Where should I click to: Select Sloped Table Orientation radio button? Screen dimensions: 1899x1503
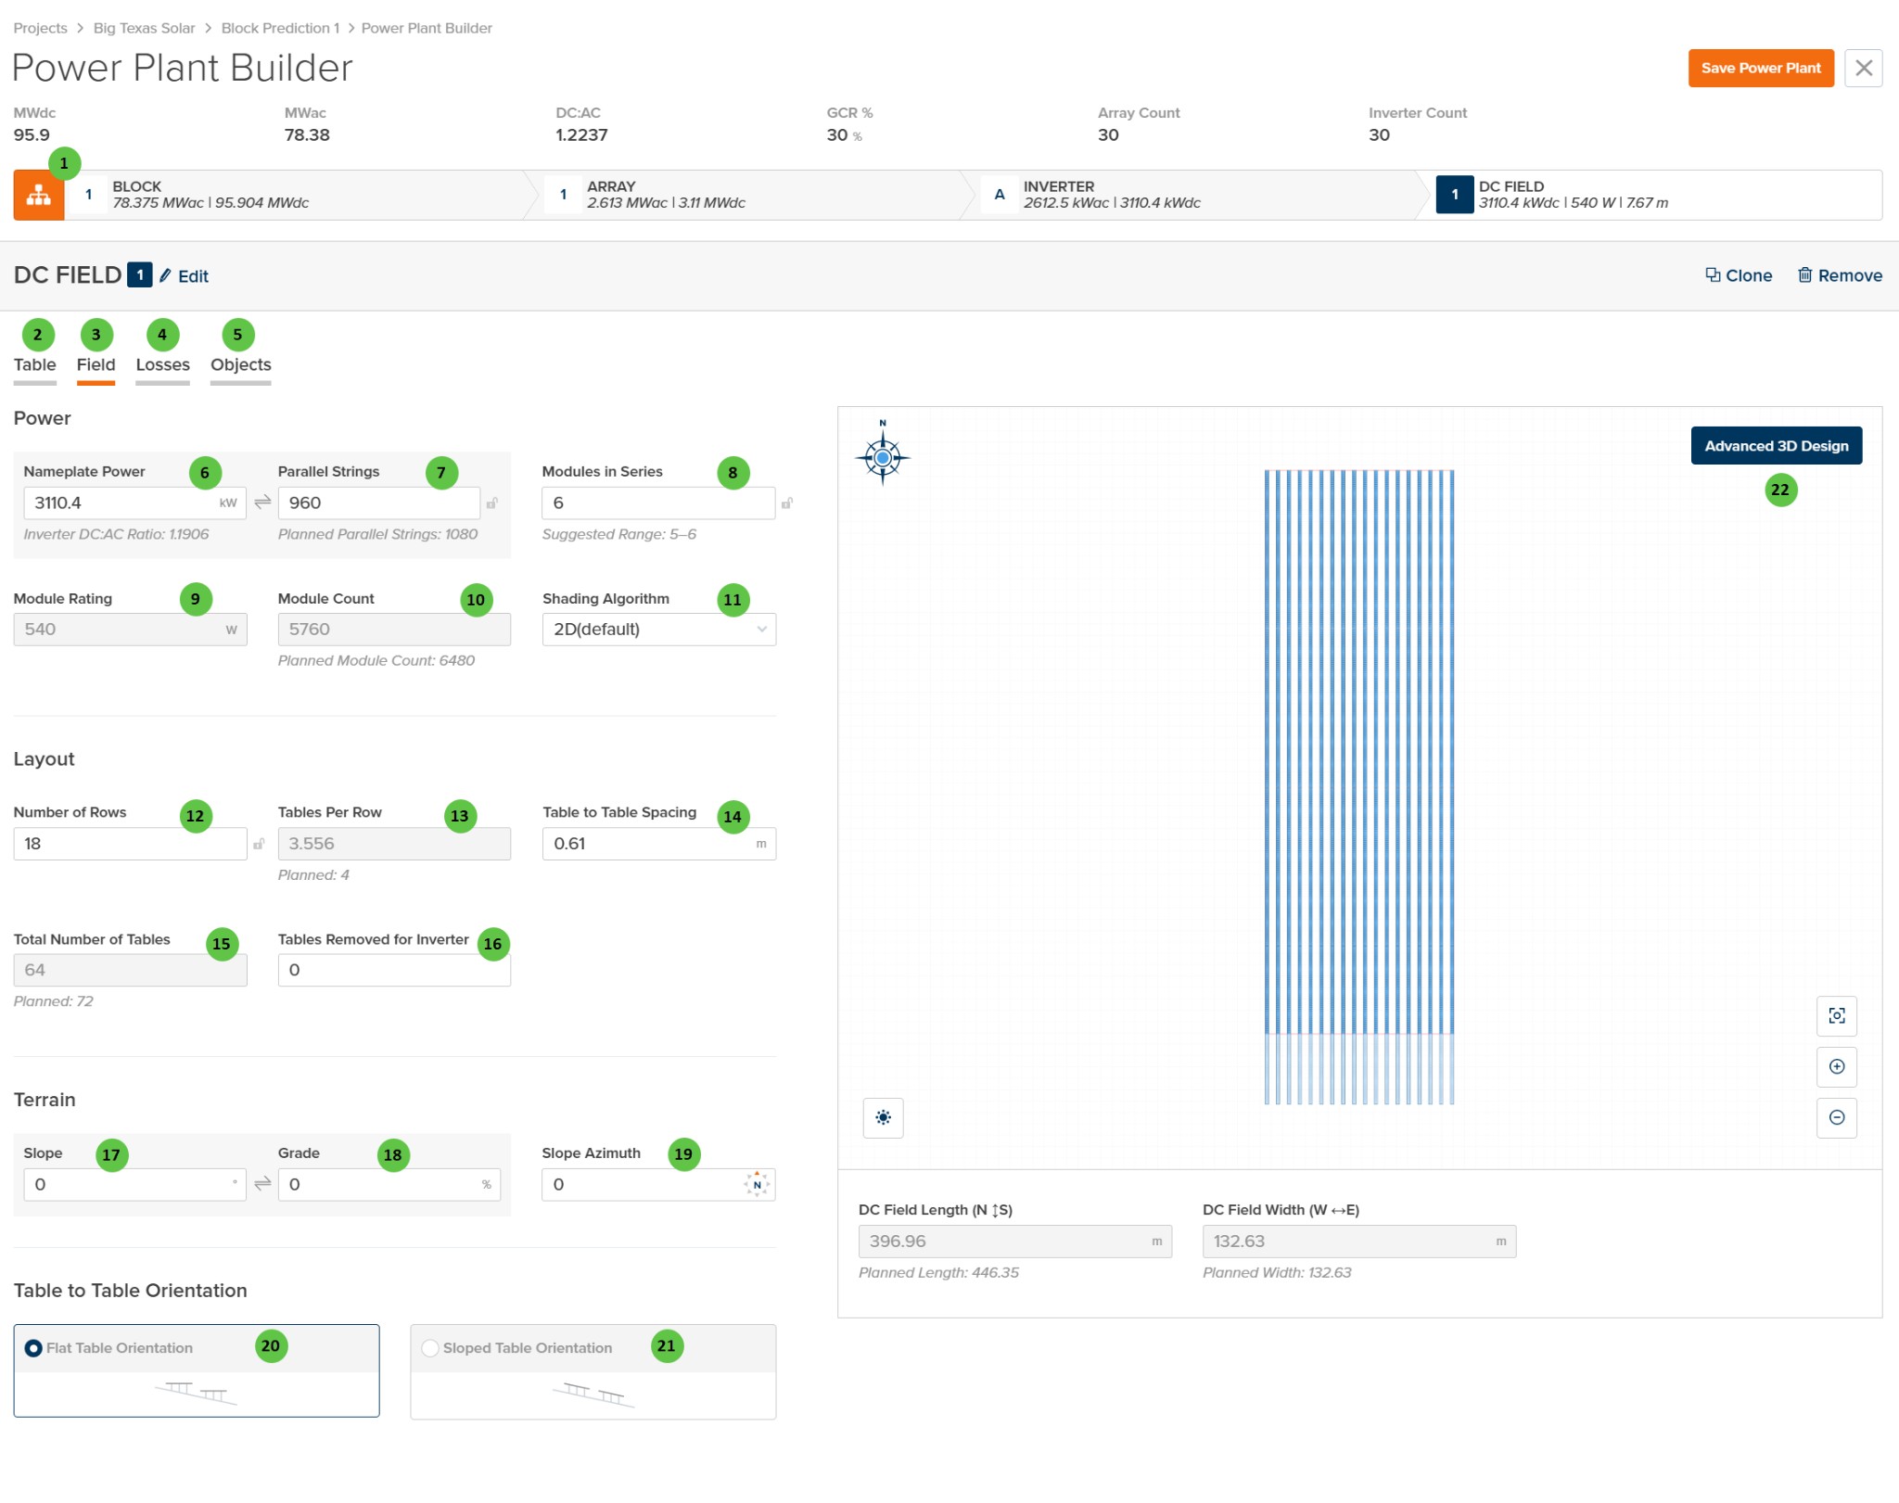[430, 1347]
